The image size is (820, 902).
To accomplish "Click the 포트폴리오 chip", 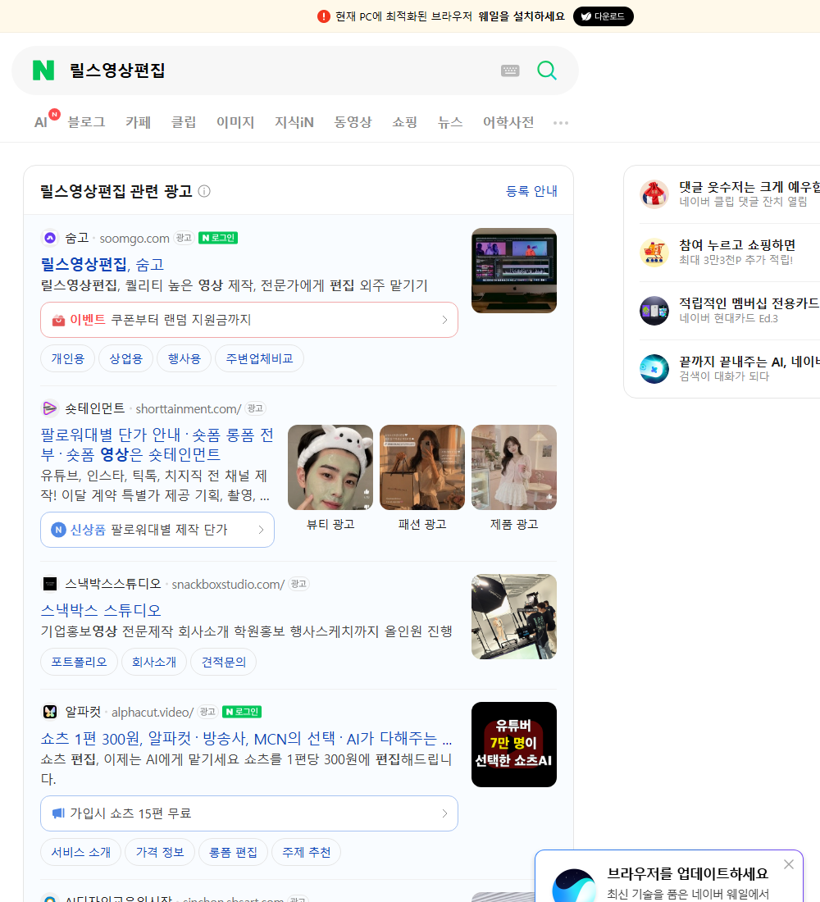I will pyautogui.click(x=80, y=662).
